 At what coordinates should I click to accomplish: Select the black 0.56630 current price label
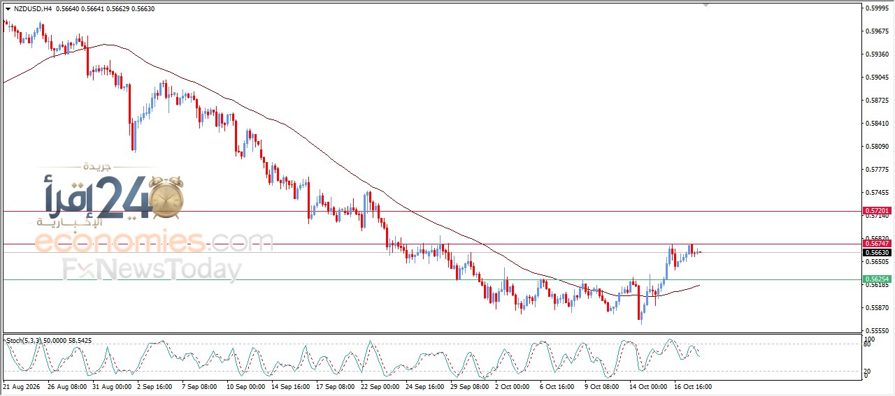[877, 252]
